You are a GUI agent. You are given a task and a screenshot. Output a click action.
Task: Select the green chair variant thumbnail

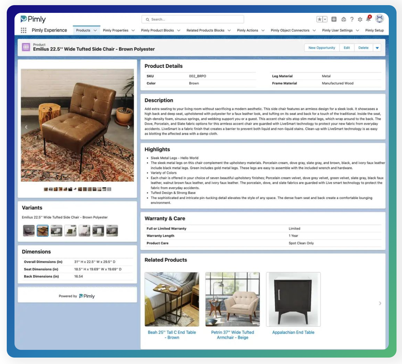(71, 231)
